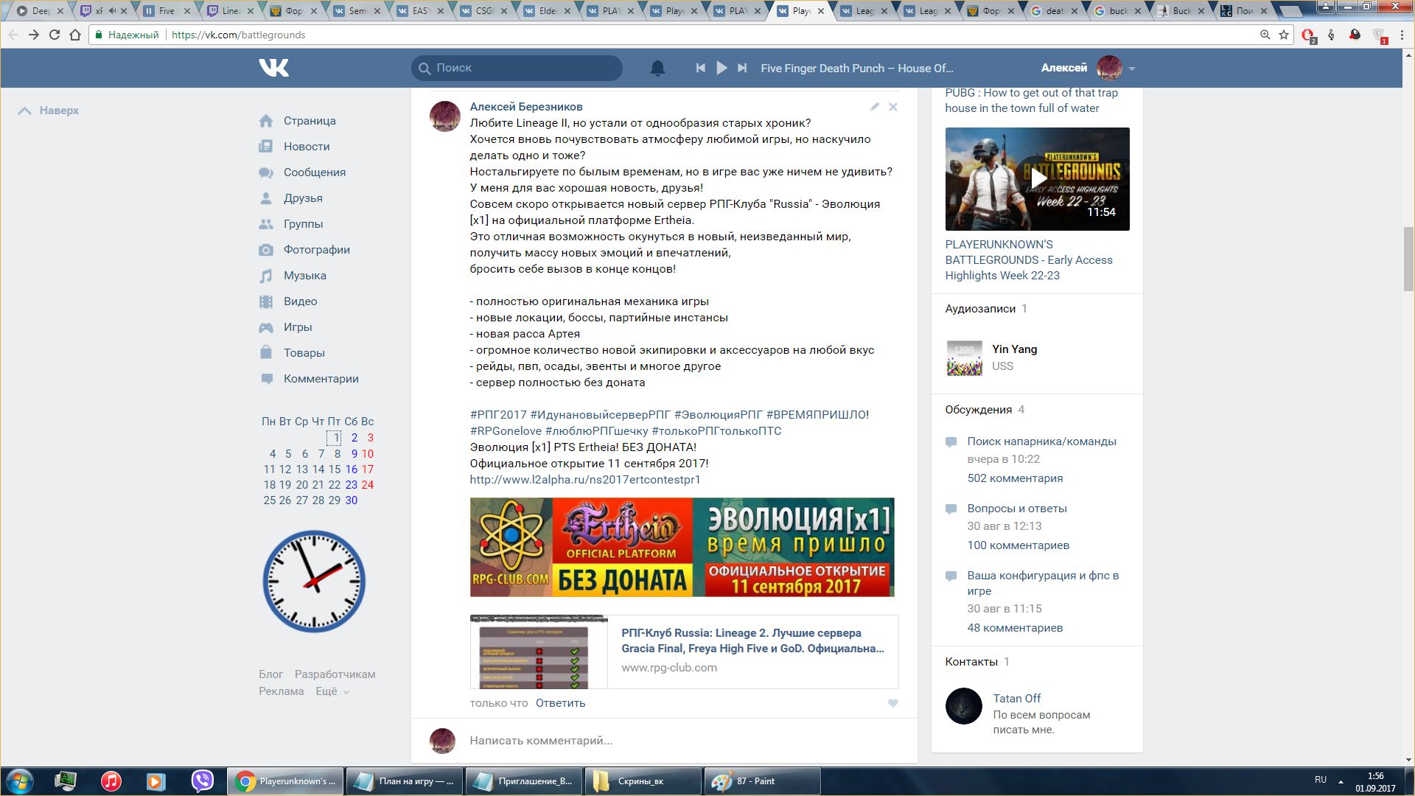Screen dimensions: 1415x796
Task: Open l2alpha.ru contest link
Action: (585, 480)
